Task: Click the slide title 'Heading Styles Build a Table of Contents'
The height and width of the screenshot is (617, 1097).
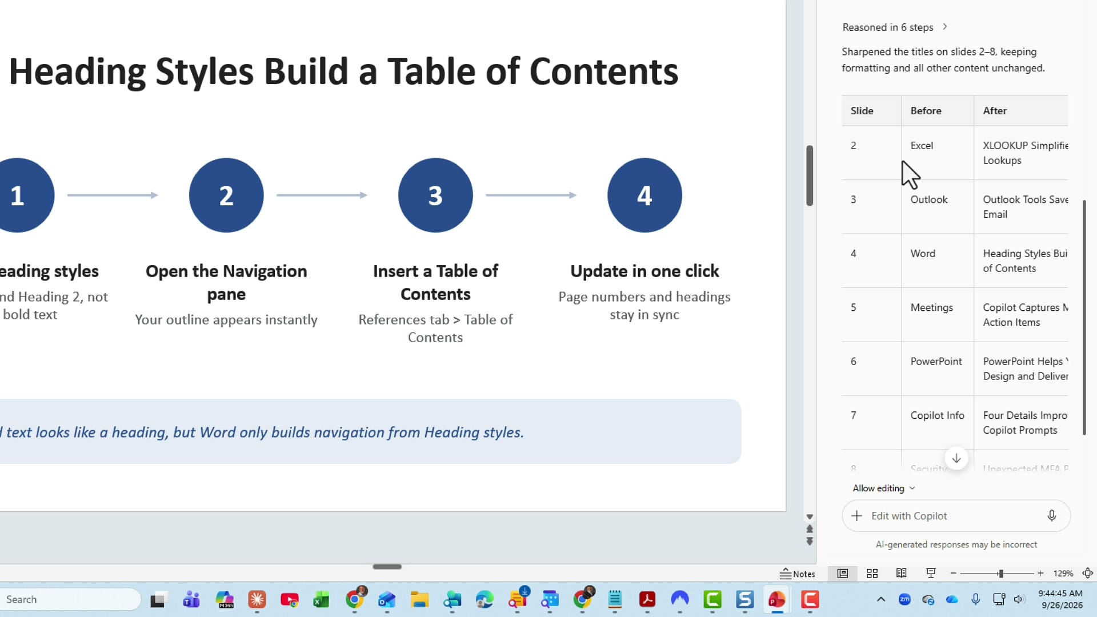Action: [343, 71]
